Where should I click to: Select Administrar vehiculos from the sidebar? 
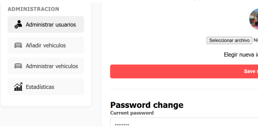point(52,66)
